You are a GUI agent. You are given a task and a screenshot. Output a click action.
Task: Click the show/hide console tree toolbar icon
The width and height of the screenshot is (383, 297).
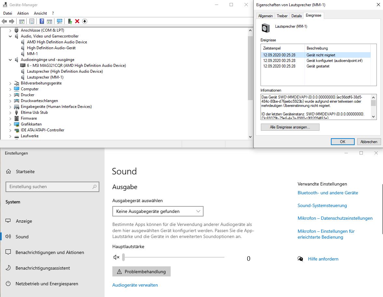[22, 21]
